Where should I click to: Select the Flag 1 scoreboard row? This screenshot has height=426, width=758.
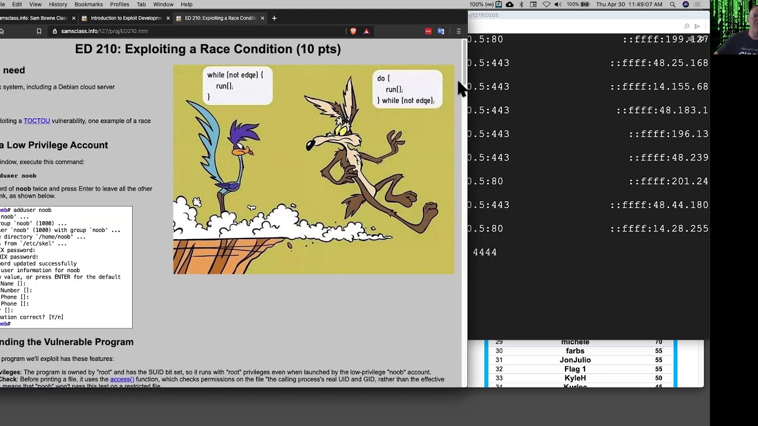pyautogui.click(x=580, y=369)
